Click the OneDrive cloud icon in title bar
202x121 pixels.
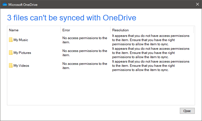(5, 4)
